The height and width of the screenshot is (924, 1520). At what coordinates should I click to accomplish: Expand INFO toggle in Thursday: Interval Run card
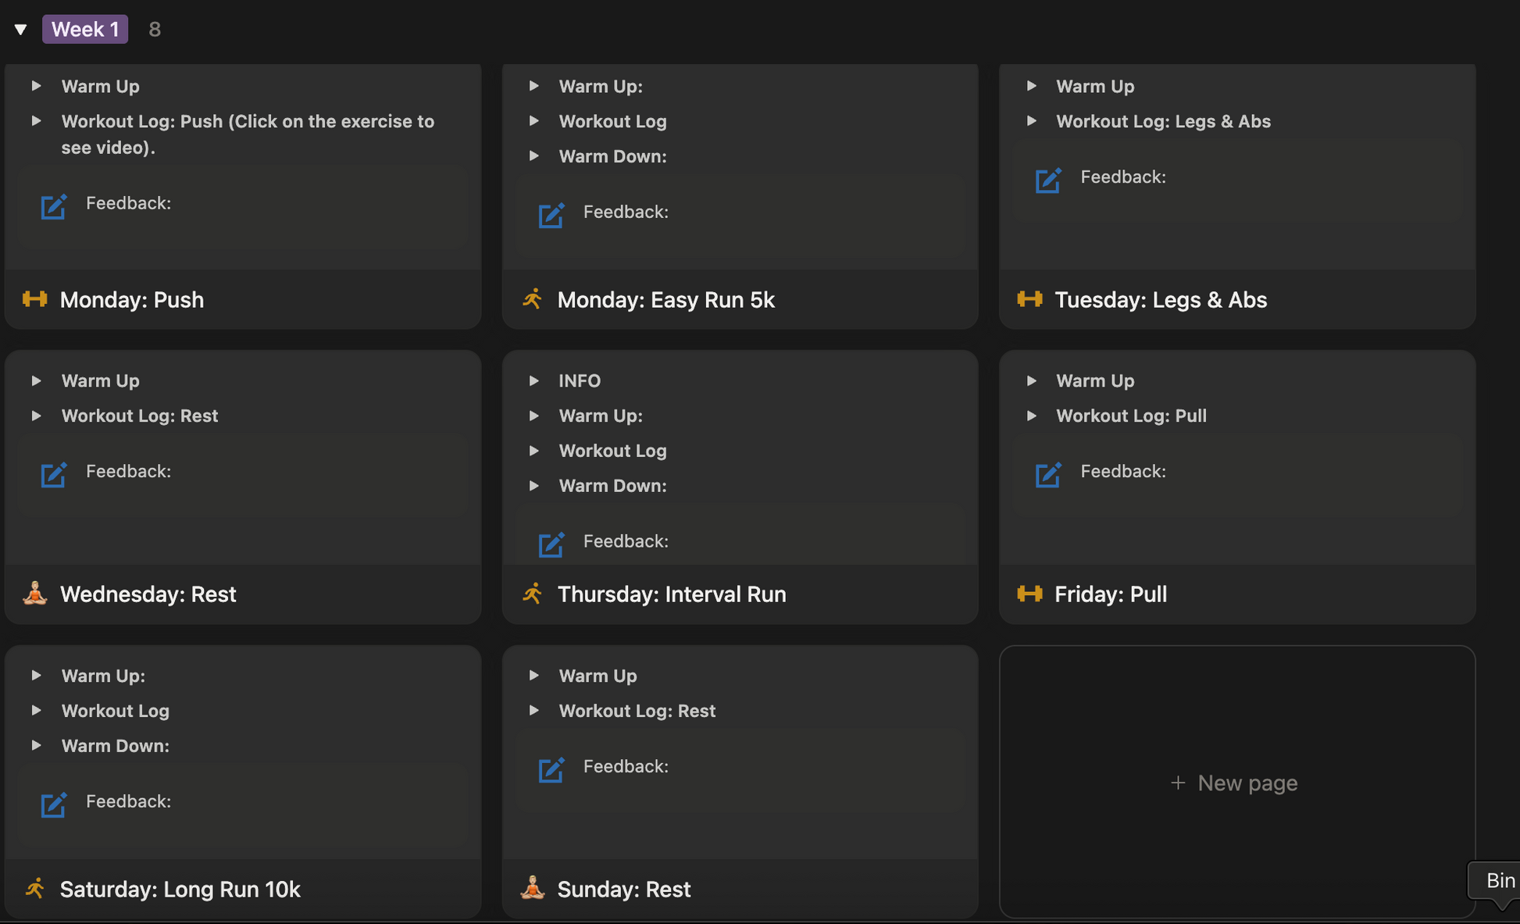[x=534, y=381]
